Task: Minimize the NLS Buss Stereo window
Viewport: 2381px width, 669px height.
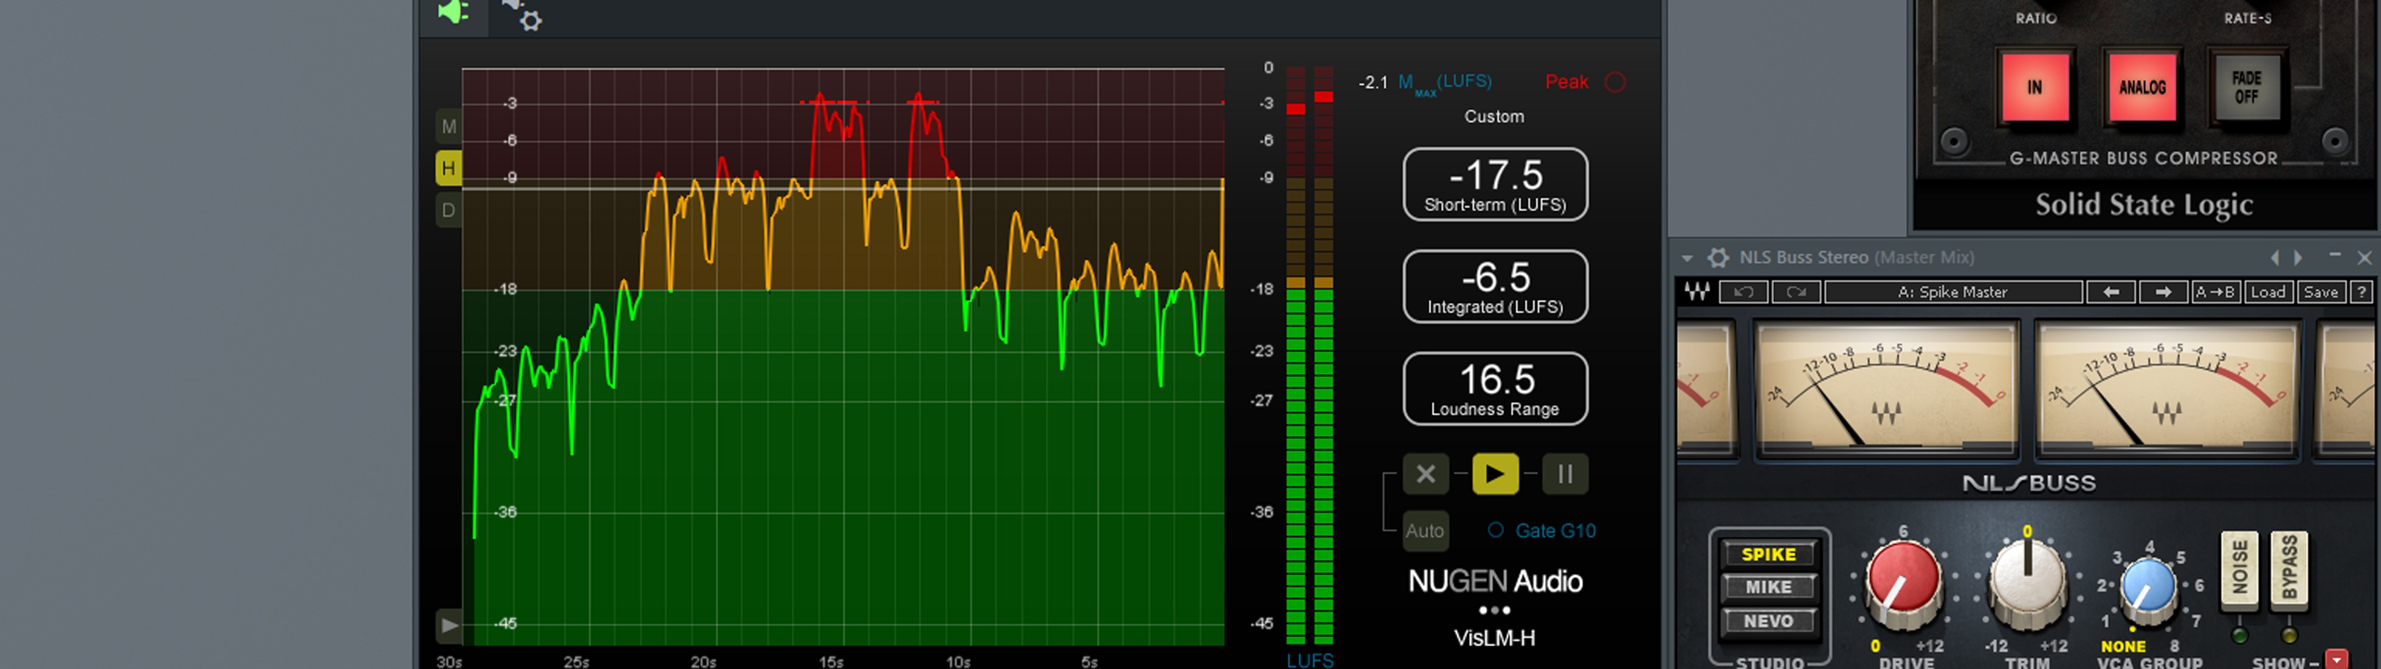Action: pyautogui.click(x=2334, y=256)
